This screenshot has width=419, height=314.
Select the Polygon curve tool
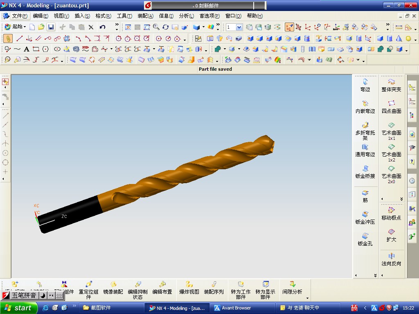[x=45, y=49]
